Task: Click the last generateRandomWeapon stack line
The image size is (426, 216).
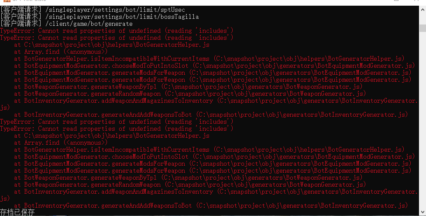Action: coord(190,185)
